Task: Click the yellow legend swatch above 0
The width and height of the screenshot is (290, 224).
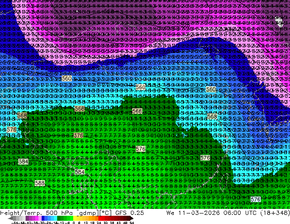Action: tap(75, 219)
